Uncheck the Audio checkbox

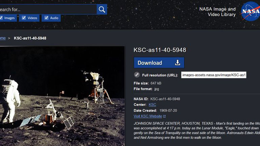[x=46, y=18]
